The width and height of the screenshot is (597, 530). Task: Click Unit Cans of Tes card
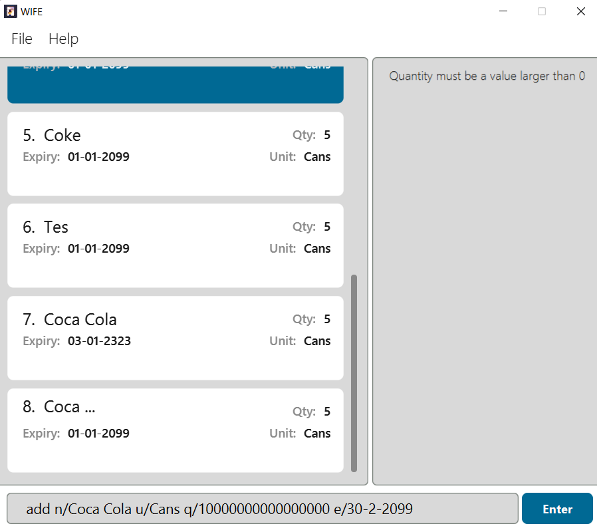[x=317, y=248]
